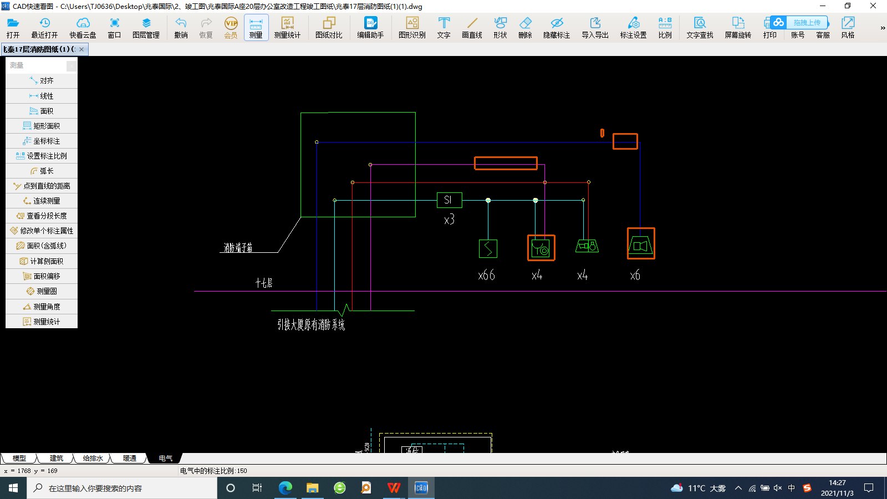
Task: Click the 窗口 window zoom tool
Action: pos(114,27)
